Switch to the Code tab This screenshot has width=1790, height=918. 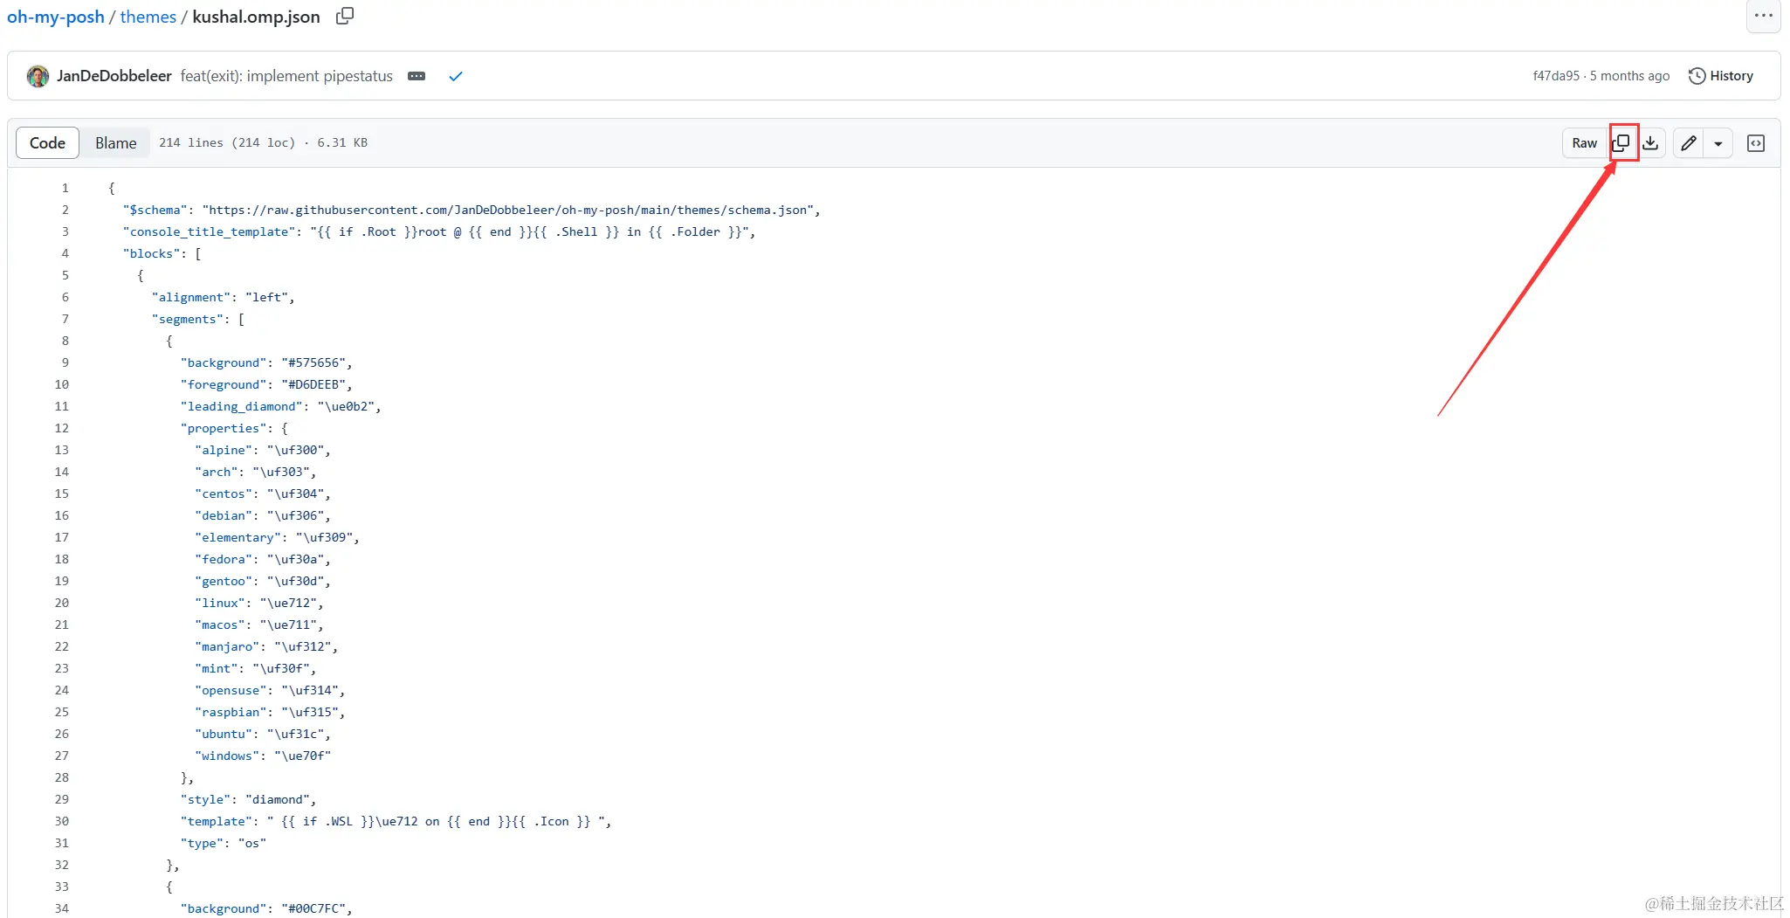click(x=47, y=142)
